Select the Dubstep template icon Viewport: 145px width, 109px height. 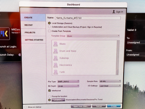pos(56,58)
